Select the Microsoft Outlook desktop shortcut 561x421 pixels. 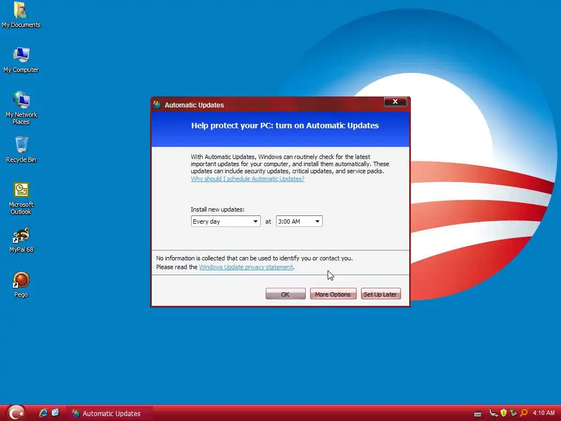click(21, 198)
